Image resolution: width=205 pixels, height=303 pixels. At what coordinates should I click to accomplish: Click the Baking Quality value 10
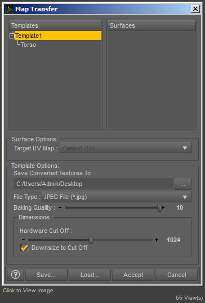coord(180,207)
